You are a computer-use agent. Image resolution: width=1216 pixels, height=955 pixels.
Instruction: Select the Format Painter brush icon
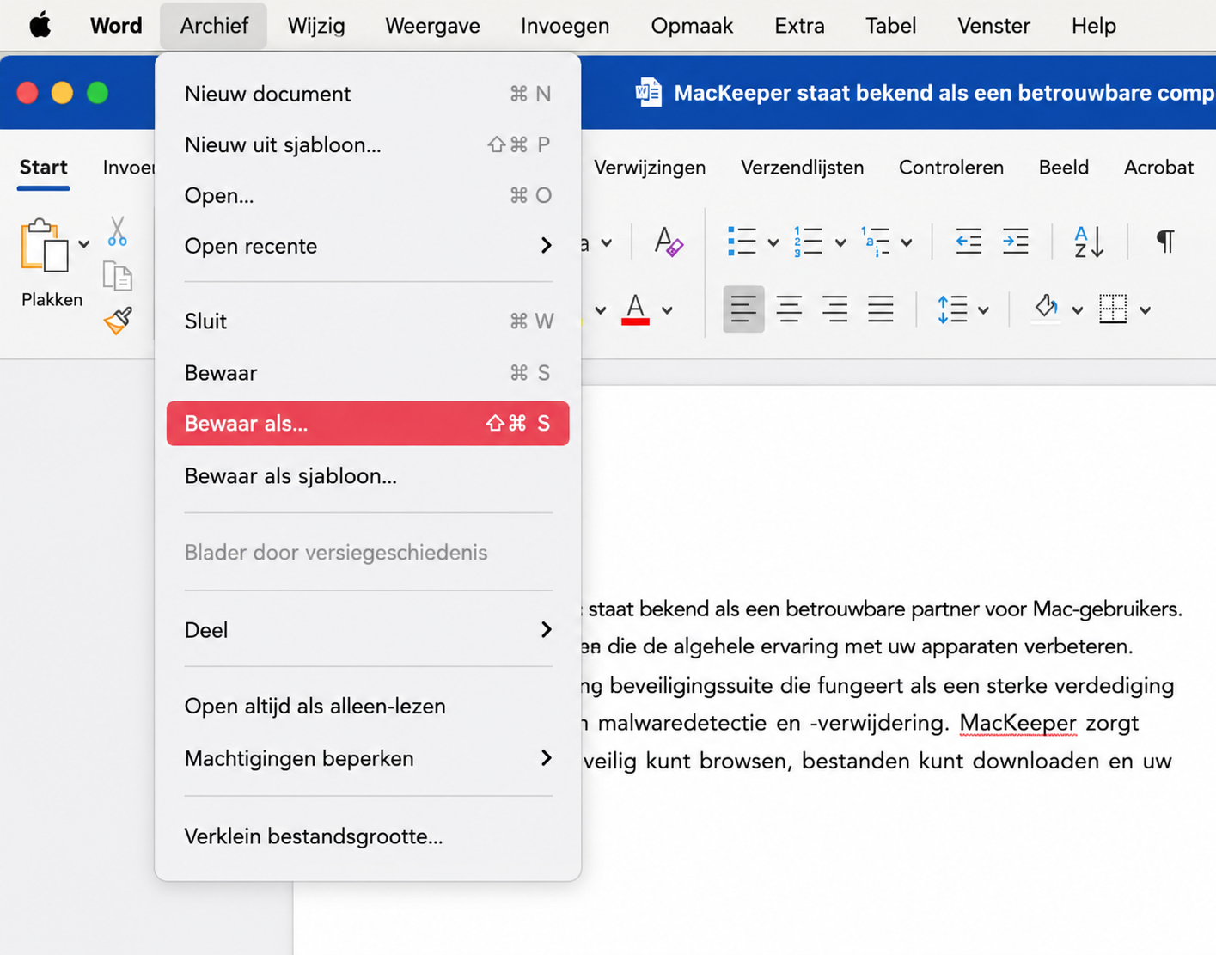point(119,321)
